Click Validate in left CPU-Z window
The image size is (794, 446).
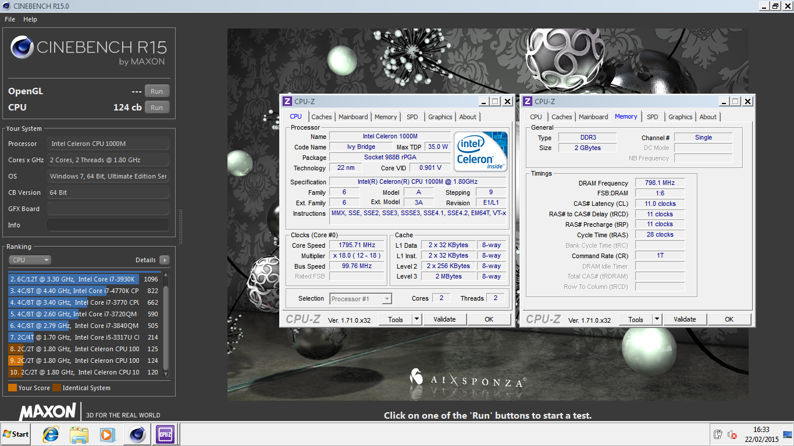[x=444, y=319]
